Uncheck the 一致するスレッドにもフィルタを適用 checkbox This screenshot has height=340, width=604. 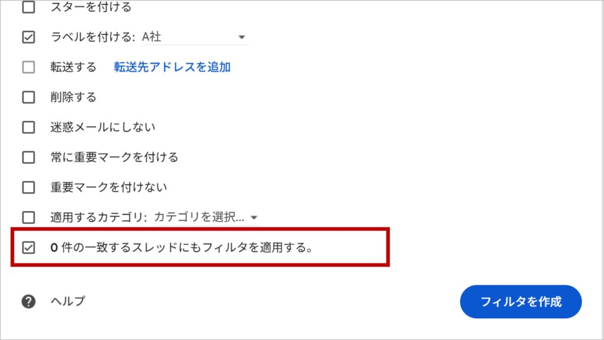click(28, 248)
